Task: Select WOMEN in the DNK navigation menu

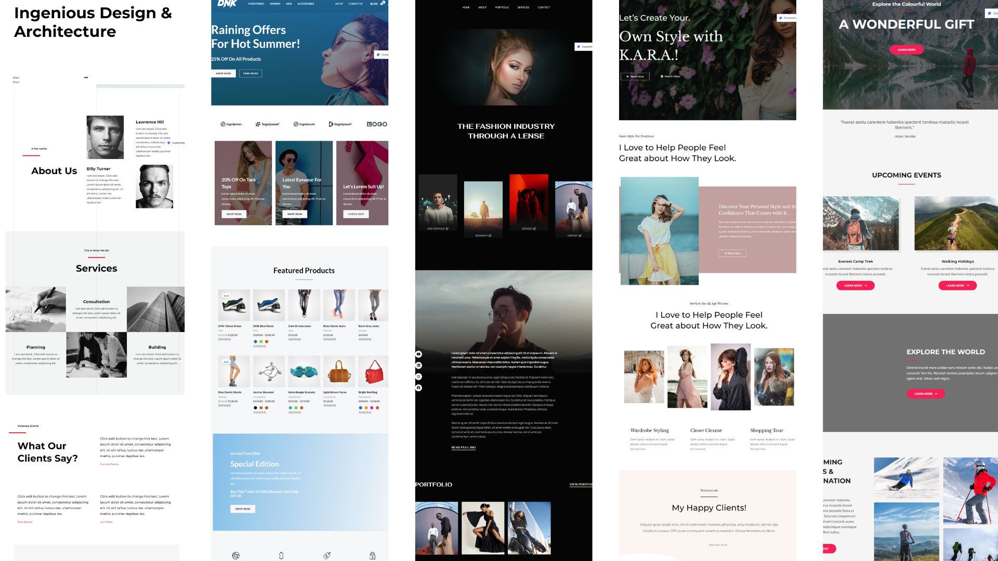Action: tap(274, 3)
